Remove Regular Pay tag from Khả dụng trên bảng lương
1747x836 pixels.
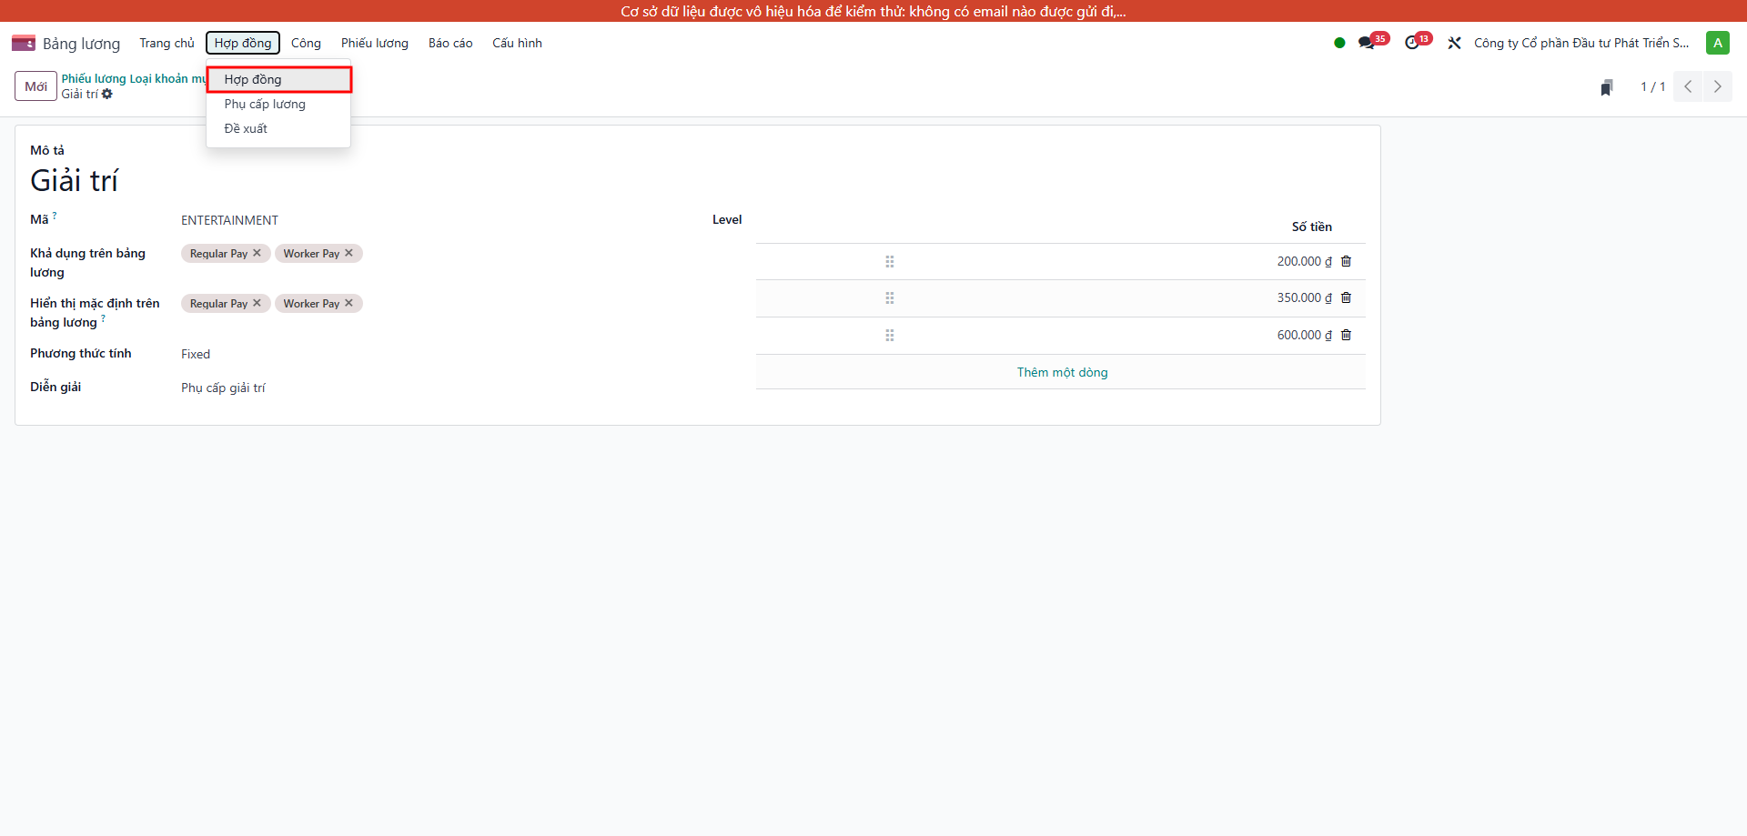[258, 253]
